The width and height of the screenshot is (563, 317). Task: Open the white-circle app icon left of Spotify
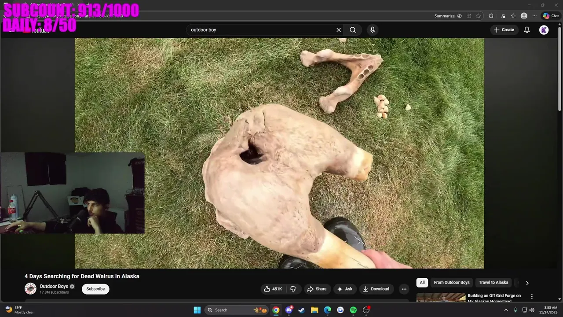[340, 310]
